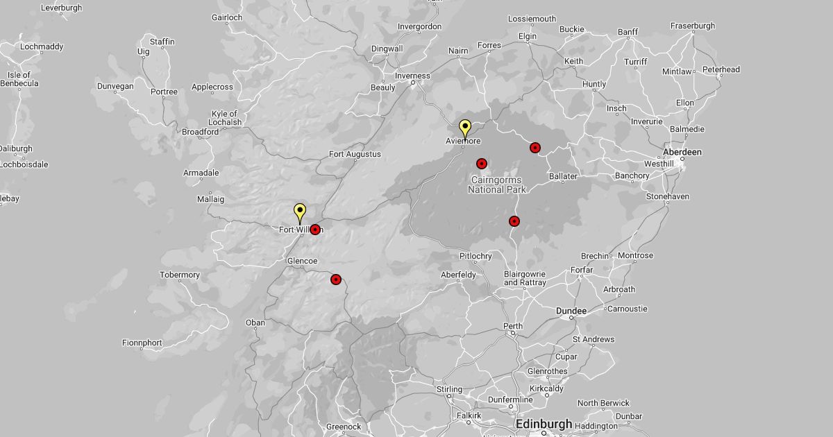Screen dimensions: 833x437
Task: Select the Fort Augustus label
Action: 355,154
